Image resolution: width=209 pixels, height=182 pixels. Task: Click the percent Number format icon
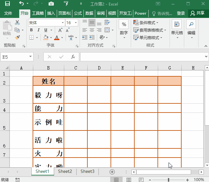[x=124, y=24]
